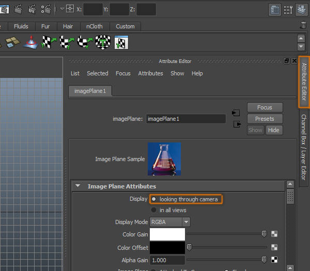
Task: Open the Selected menu in Attribute Editor
Action: pos(98,73)
